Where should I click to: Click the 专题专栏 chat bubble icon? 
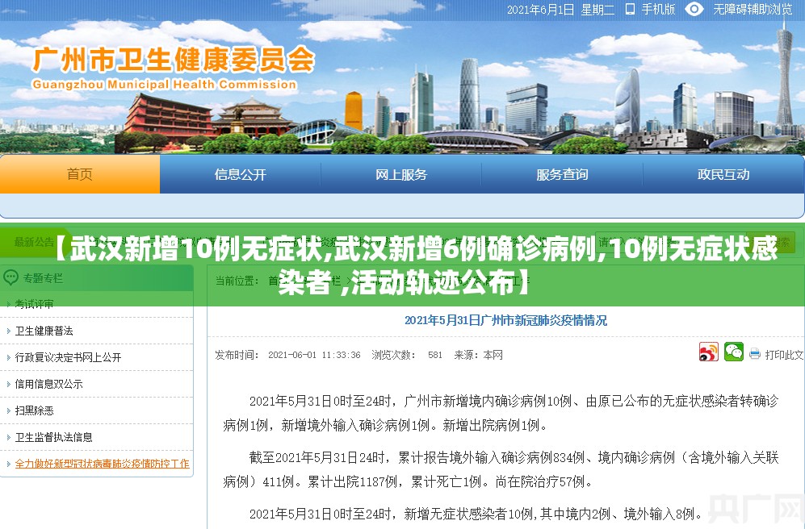pyautogui.click(x=10, y=278)
